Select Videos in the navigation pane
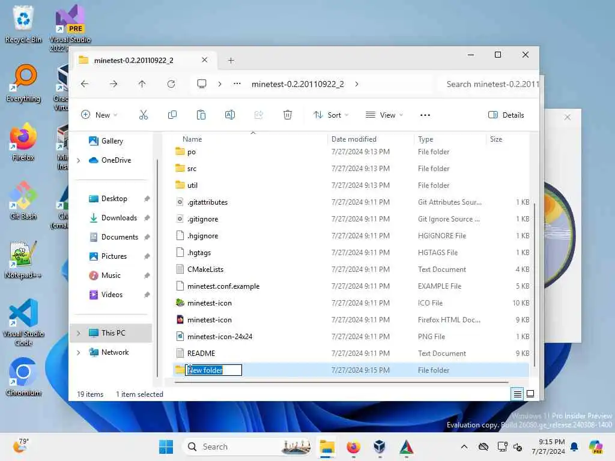This screenshot has width=615, height=461. tap(112, 295)
